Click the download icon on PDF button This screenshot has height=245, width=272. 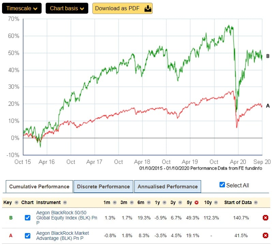coord(148,8)
